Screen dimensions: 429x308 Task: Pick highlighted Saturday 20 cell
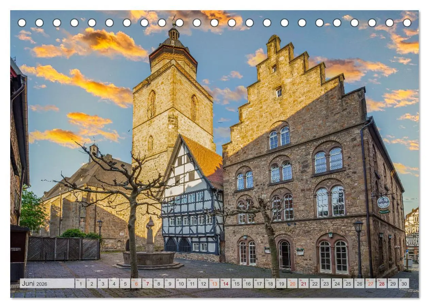tap(292, 283)
